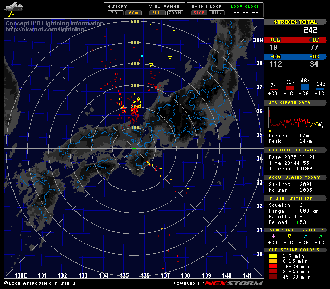Click the yellow 1-7 min color swatch
The image size is (330, 289).
click(x=273, y=256)
